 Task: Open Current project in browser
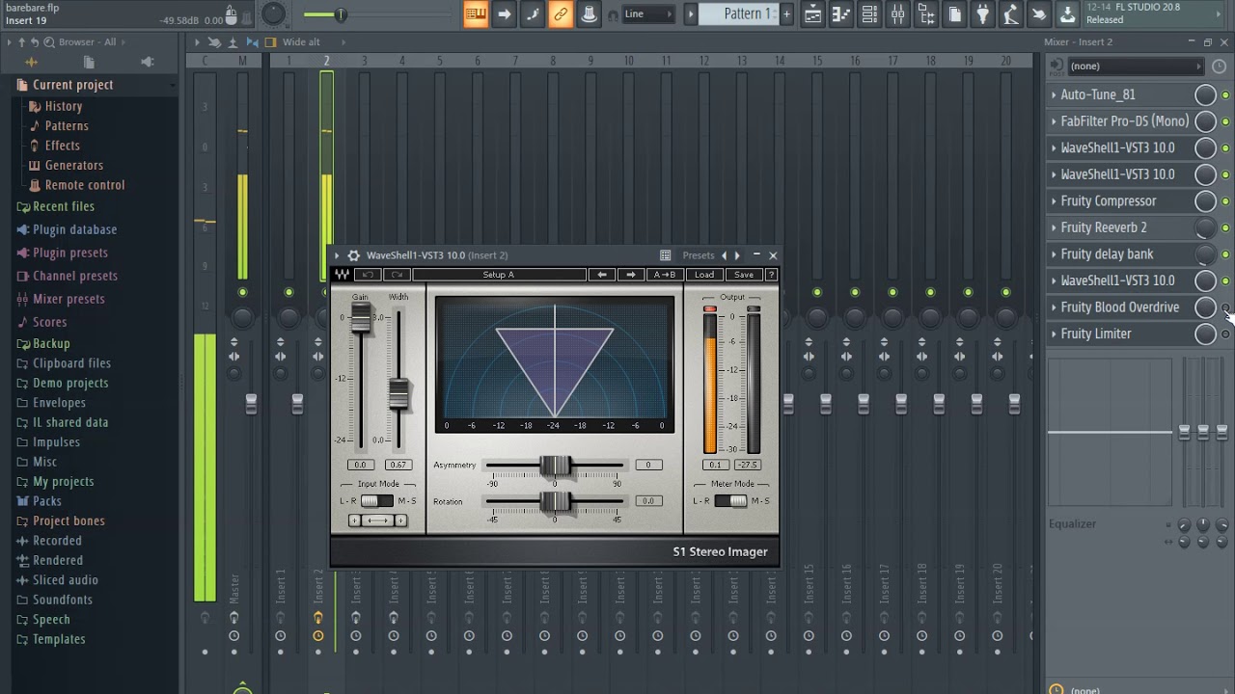(72, 85)
